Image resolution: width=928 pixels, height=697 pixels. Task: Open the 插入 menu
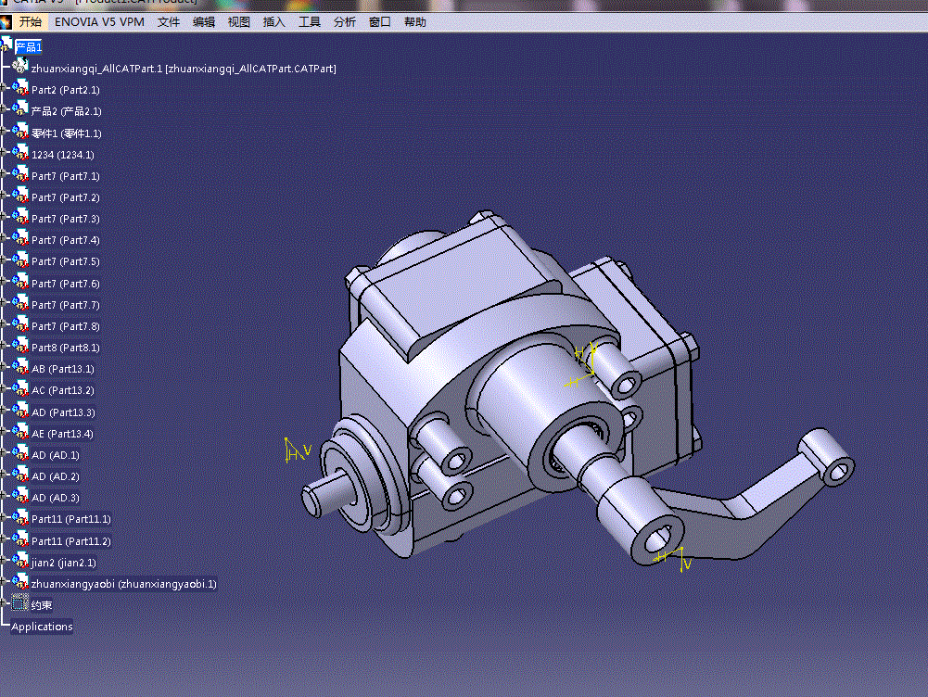click(x=274, y=22)
